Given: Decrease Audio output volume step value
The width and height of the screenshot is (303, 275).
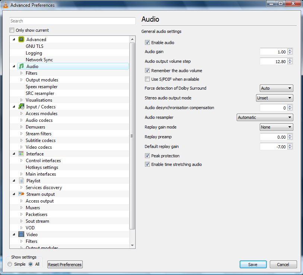Looking at the screenshot, I should coord(290,63).
